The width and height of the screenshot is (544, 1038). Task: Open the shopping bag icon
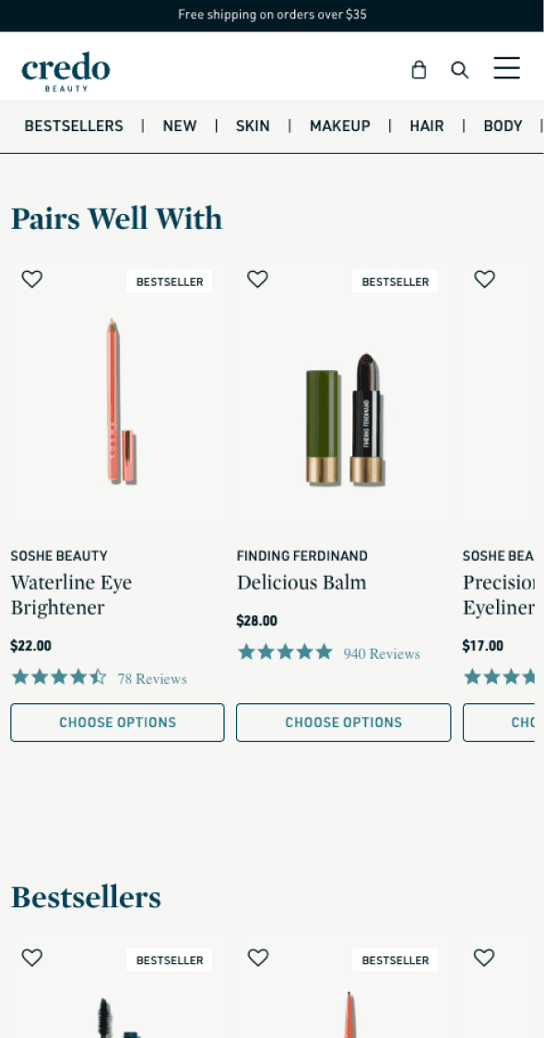(419, 69)
